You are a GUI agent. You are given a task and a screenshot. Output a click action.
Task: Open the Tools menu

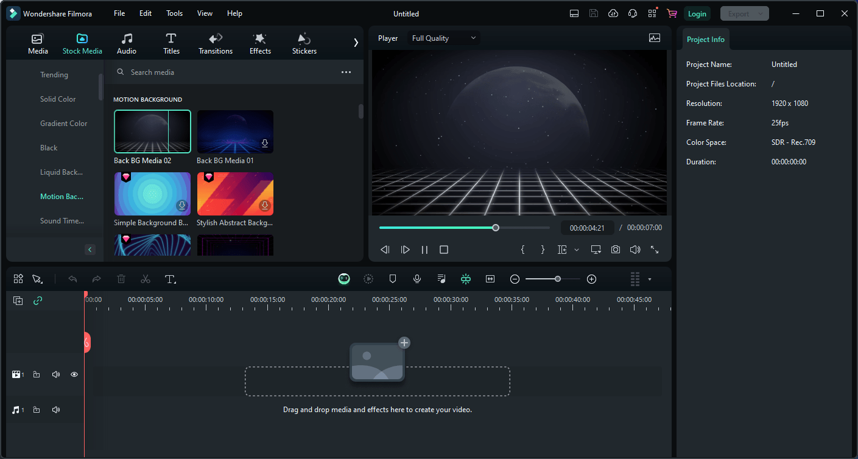point(174,13)
